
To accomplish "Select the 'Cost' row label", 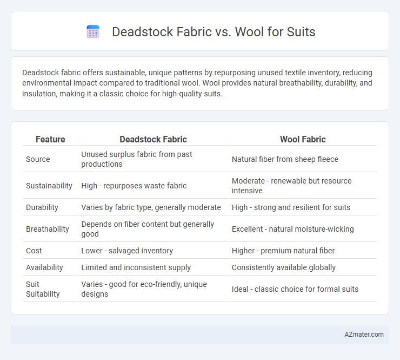I will coord(50,251).
